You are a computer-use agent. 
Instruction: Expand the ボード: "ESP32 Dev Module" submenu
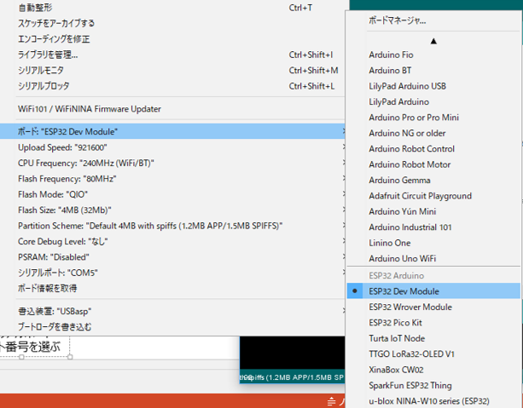click(172, 131)
